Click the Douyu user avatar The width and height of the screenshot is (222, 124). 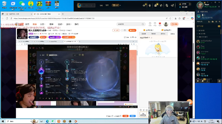[166, 24]
